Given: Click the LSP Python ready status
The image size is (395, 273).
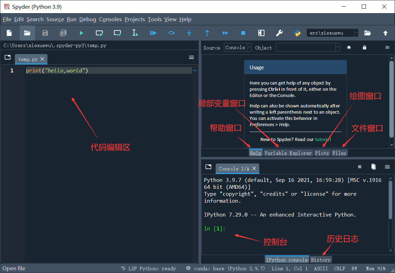Looking at the screenshot, I should (149, 268).
